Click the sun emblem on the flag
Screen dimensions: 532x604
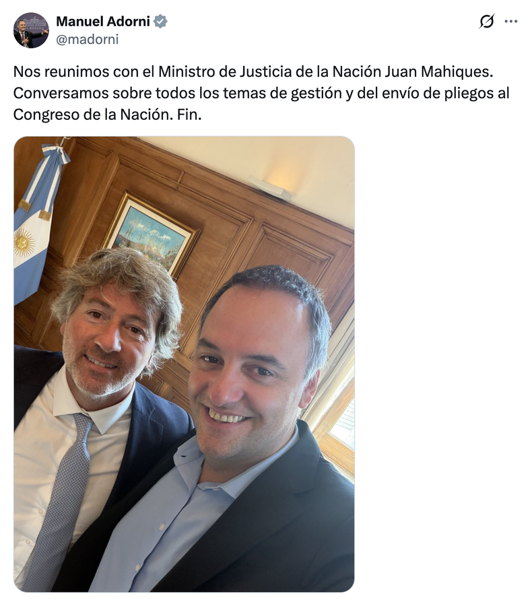pyautogui.click(x=24, y=242)
